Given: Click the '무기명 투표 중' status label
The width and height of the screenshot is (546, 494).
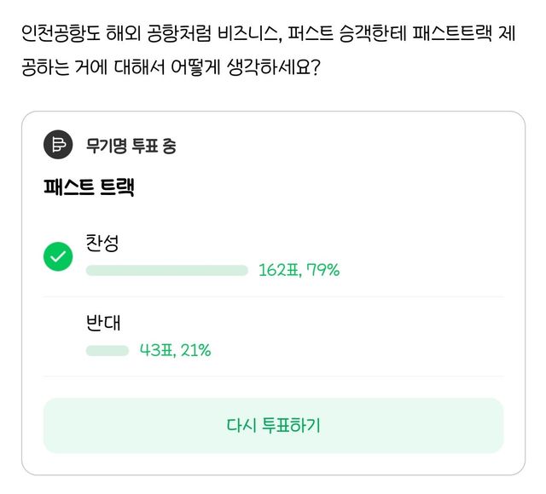Looking at the screenshot, I should [x=131, y=146].
